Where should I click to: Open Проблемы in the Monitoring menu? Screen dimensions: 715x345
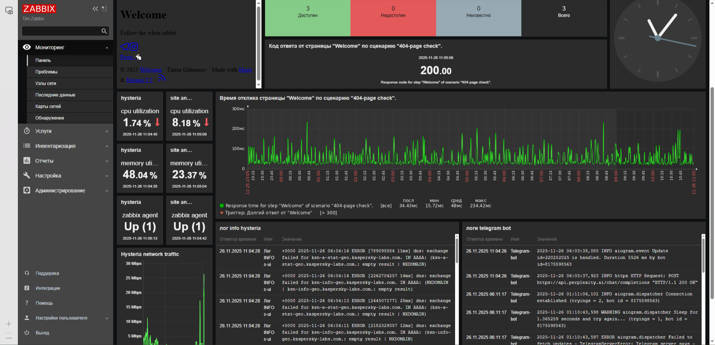[x=46, y=72]
